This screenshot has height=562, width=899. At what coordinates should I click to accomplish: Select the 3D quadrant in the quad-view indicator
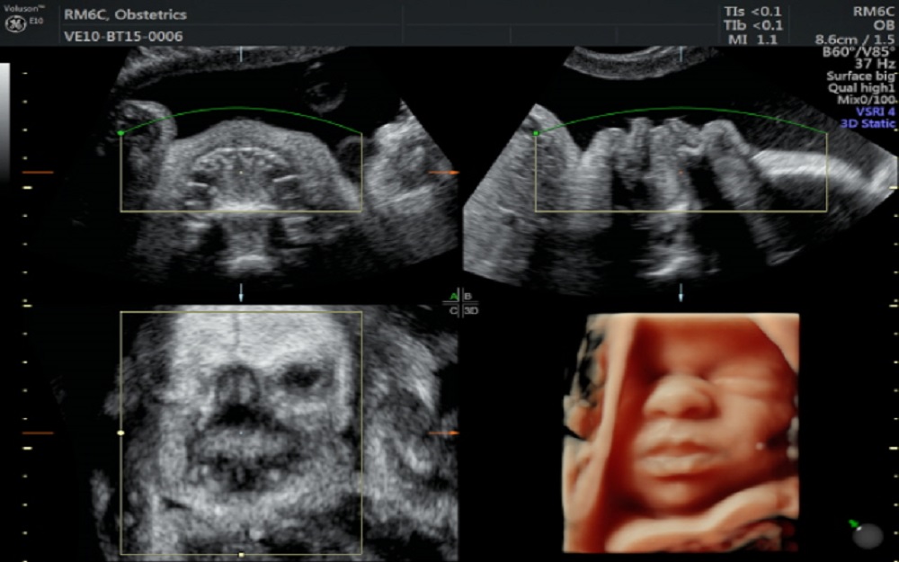click(471, 311)
